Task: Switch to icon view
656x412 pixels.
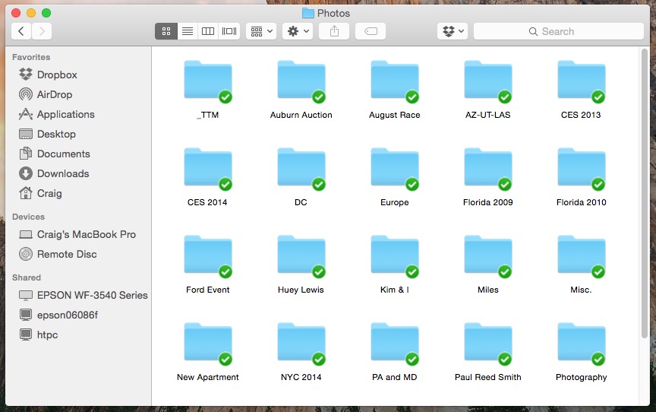Action: (166, 31)
